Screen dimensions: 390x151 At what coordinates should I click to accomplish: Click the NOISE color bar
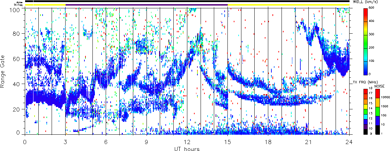pyautogui.click(x=377, y=111)
